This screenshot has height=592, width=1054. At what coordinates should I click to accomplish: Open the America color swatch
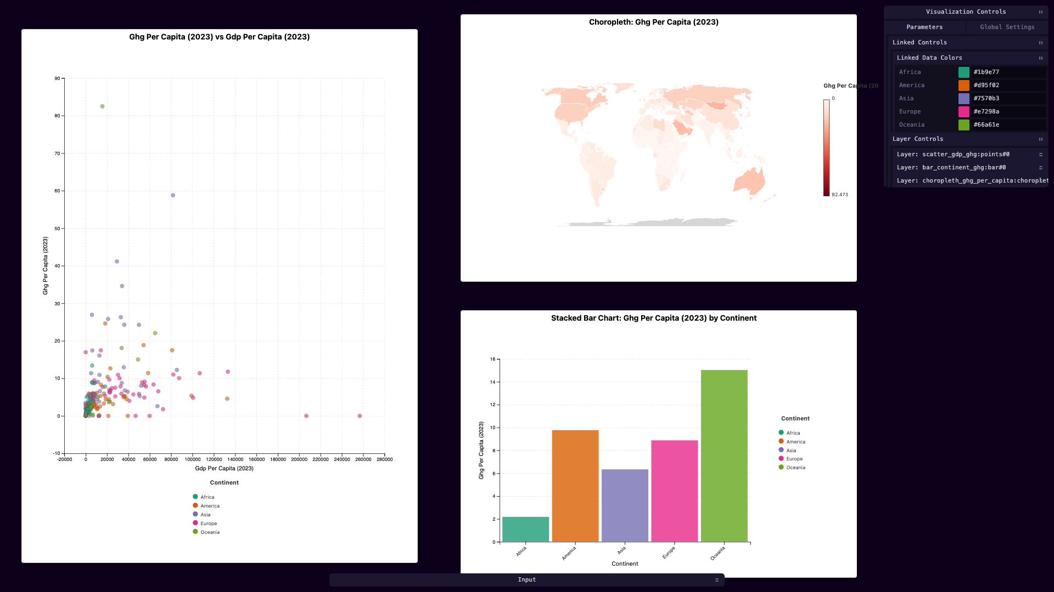964,86
